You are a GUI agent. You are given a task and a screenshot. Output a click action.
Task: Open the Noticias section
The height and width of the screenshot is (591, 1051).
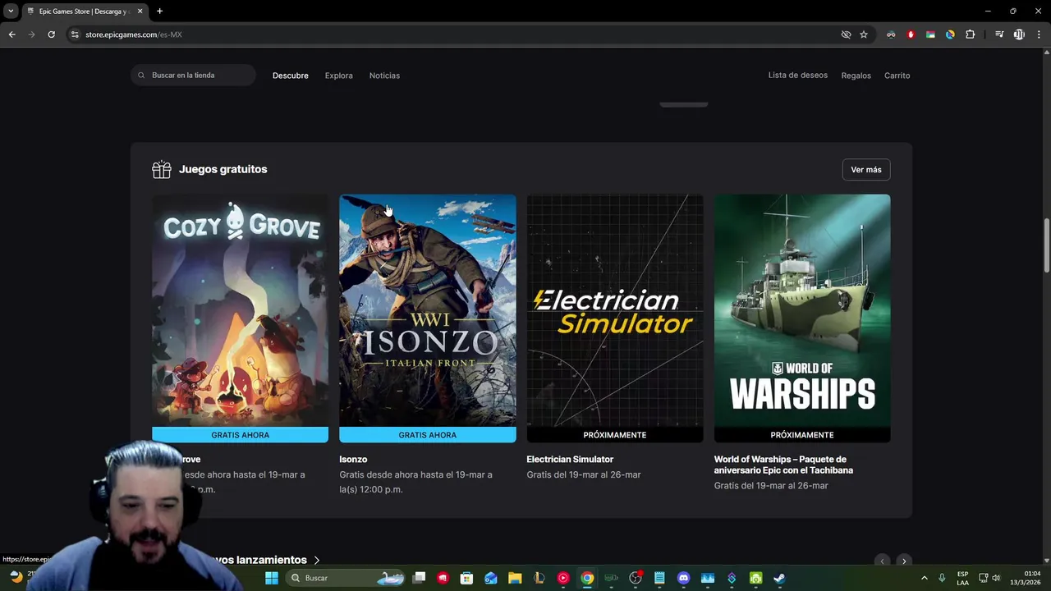coord(384,76)
